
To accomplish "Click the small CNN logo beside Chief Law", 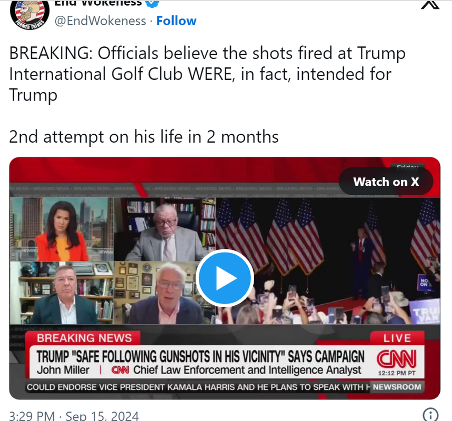I will coord(120,370).
